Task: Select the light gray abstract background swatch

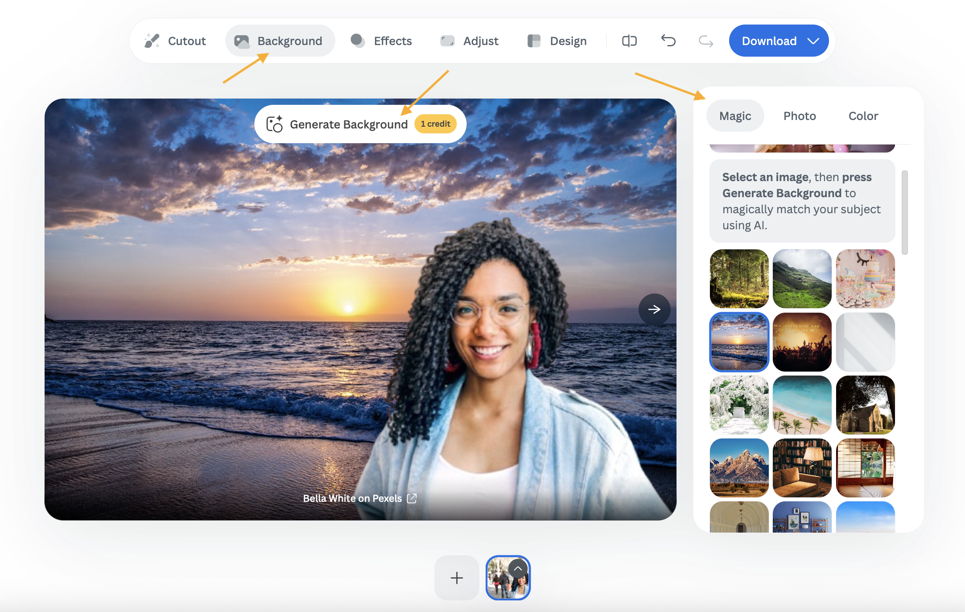Action: point(865,342)
